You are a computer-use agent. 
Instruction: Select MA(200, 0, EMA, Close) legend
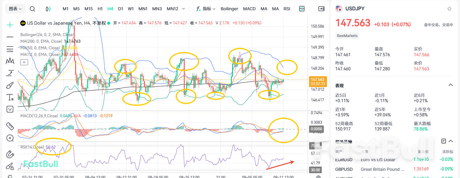(x=41, y=41)
